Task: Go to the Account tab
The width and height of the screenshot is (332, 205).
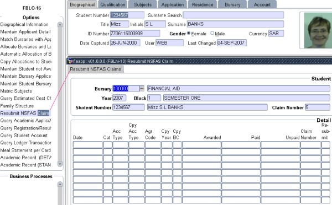Action: (262, 4)
